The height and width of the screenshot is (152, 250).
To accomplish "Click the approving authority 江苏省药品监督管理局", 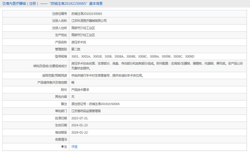I will 86,111.
